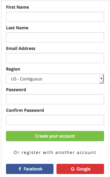Click the Password label text
Image resolution: width=110 pixels, height=177 pixels.
coord(16,90)
